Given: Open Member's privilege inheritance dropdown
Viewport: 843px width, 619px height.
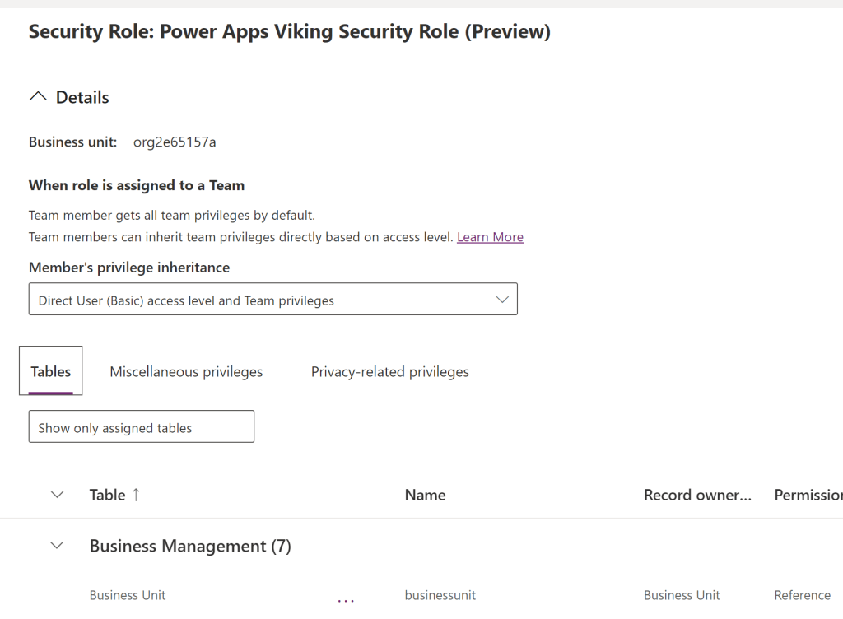Looking at the screenshot, I should pyautogui.click(x=272, y=300).
